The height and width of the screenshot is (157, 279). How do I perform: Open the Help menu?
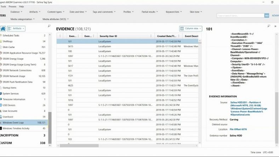coord(22,6)
